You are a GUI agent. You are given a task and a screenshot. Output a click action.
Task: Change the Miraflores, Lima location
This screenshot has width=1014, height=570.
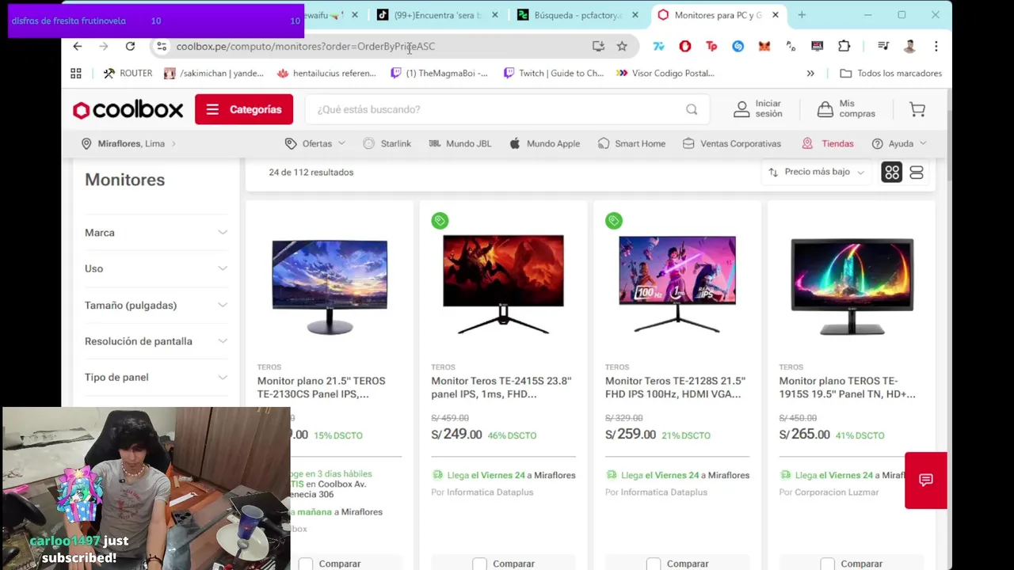[128, 143]
